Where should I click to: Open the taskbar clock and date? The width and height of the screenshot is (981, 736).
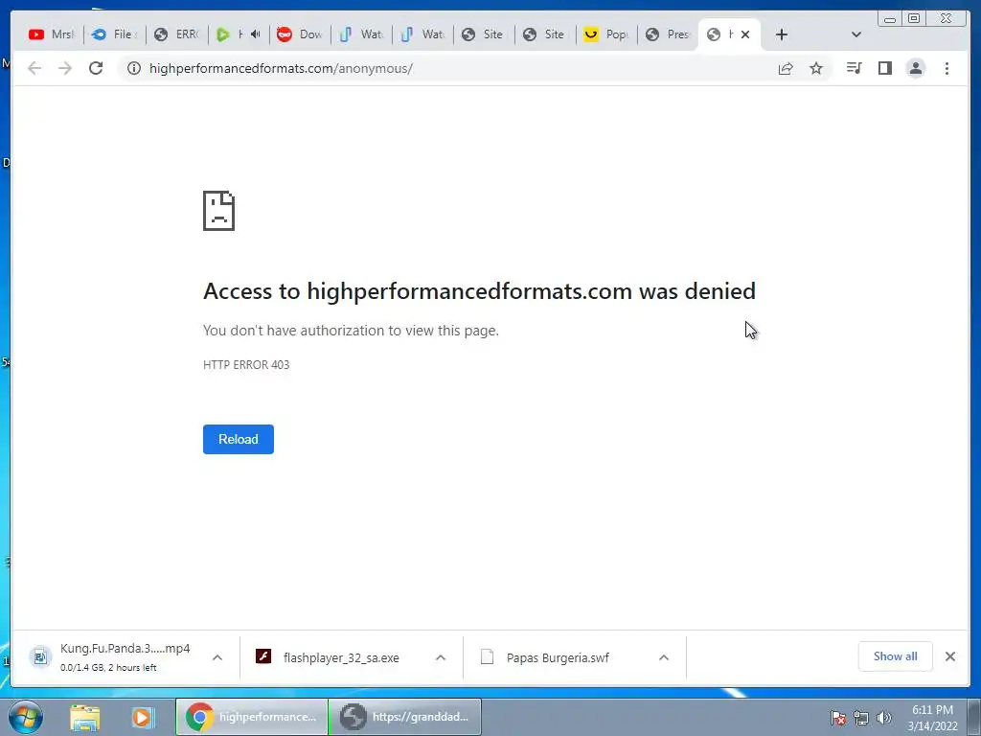[x=932, y=718]
